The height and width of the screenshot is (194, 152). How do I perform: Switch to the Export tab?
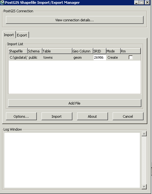pyautogui.click(x=22, y=35)
